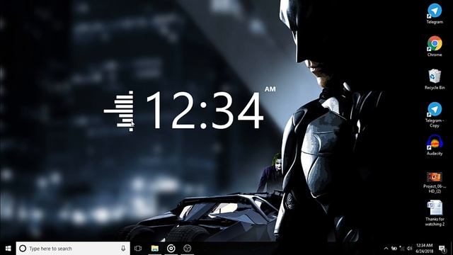
Task: Open File Explorer from the taskbar
Action: [155, 249]
